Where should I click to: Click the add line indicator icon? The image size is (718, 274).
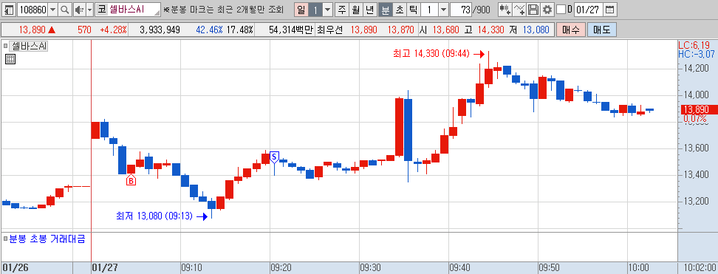click(x=519, y=9)
